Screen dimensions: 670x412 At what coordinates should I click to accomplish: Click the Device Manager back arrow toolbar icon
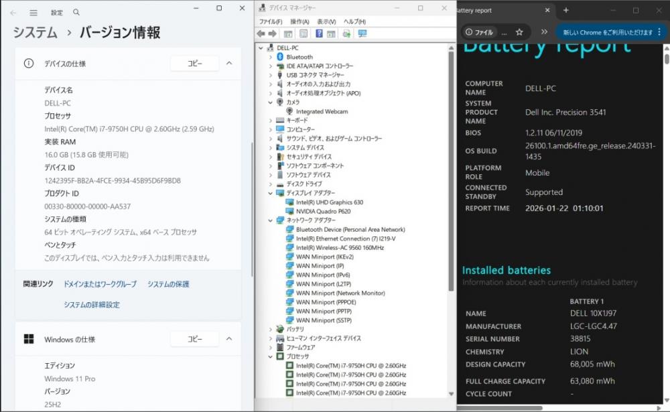point(261,33)
